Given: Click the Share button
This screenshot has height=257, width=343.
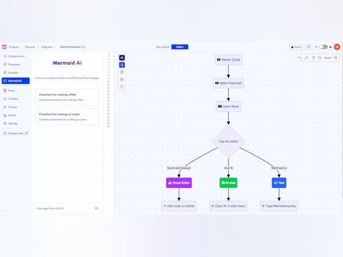Looking at the screenshot, I should 296,47.
